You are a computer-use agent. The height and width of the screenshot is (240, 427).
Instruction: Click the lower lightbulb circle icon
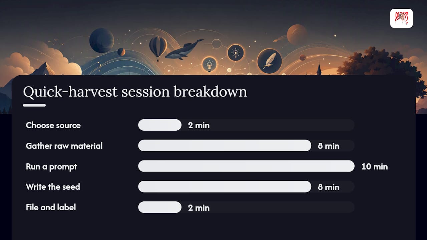209,64
